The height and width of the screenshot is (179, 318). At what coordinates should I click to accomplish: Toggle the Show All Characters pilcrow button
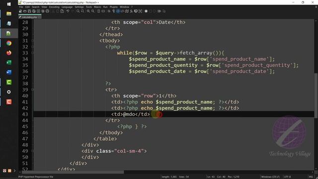pyautogui.click(x=113, y=11)
